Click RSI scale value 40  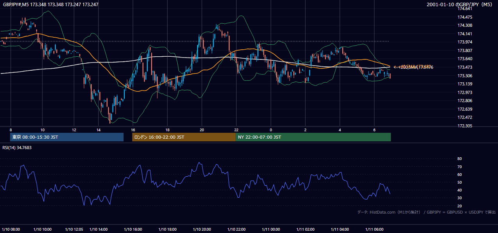[x=460, y=190]
